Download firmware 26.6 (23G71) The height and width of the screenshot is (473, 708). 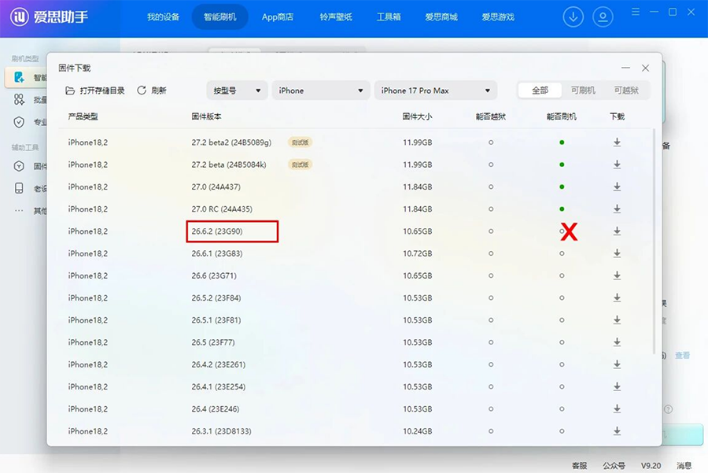click(617, 275)
